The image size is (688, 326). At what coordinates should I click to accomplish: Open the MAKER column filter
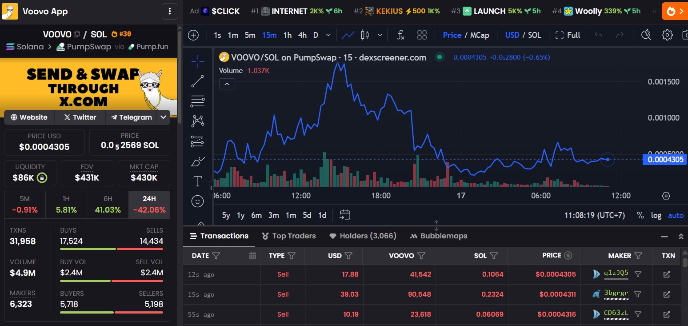pyautogui.click(x=638, y=256)
